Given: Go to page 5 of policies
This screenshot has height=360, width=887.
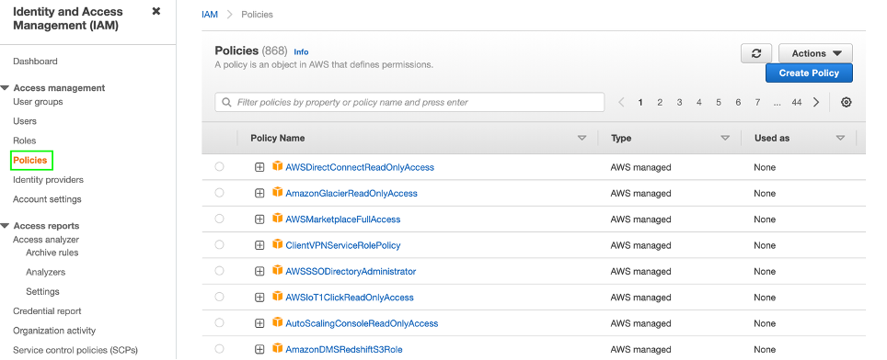Looking at the screenshot, I should click(719, 102).
